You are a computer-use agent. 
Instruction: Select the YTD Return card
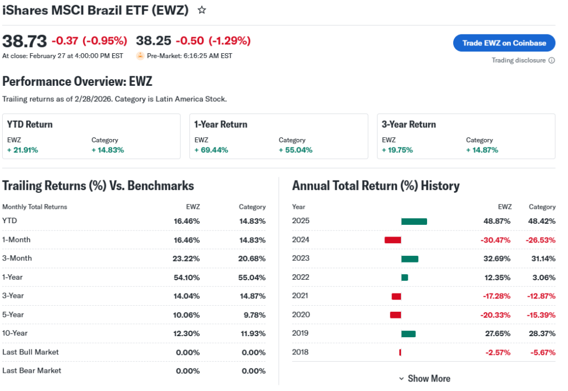[92, 136]
